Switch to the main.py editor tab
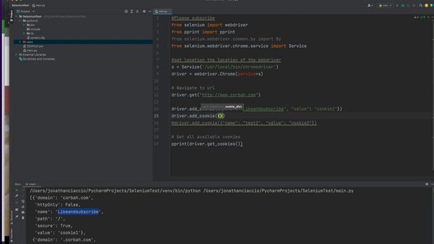 (163, 12)
